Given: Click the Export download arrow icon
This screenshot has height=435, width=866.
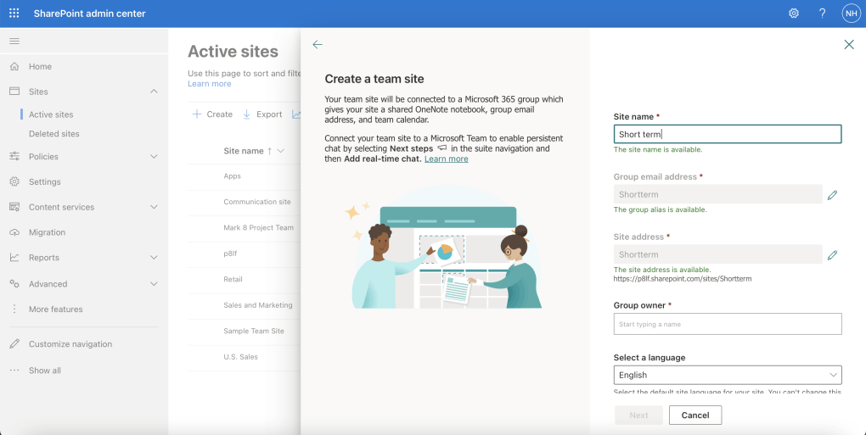Looking at the screenshot, I should point(247,114).
